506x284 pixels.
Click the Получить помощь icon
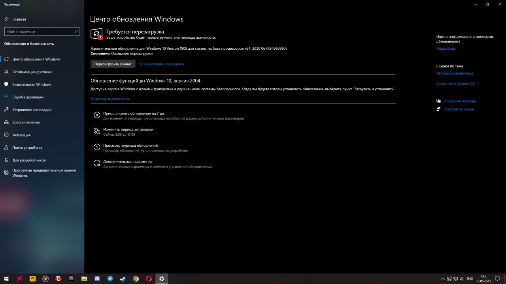click(439, 101)
